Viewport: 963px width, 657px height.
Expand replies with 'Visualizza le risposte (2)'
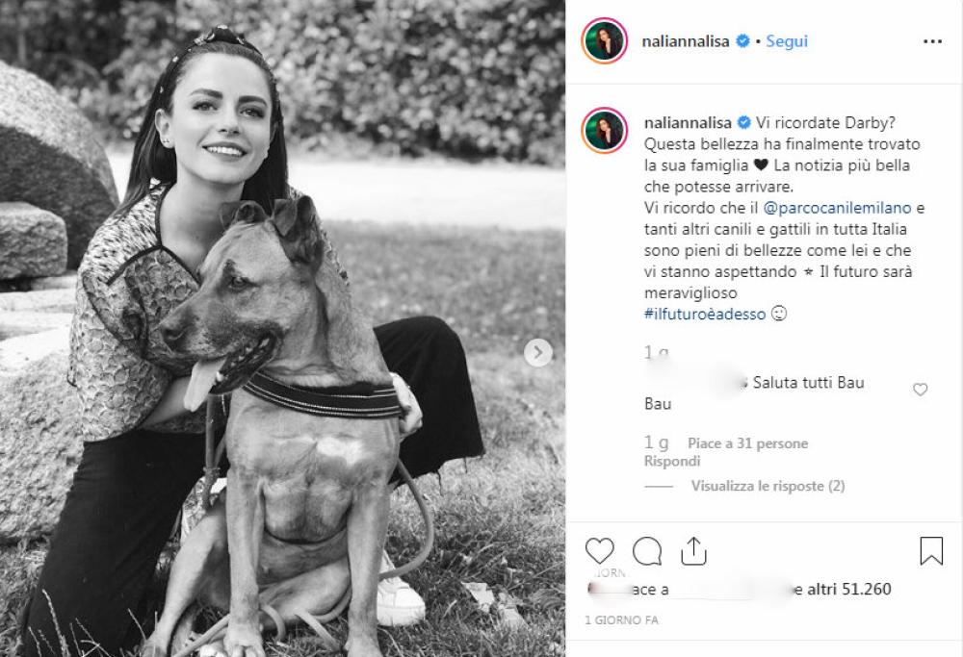768,487
